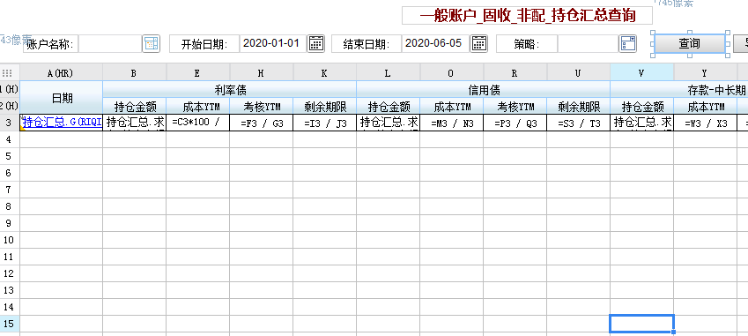The image size is (748, 336).
Task: Select row header 3
Action: tap(10, 123)
